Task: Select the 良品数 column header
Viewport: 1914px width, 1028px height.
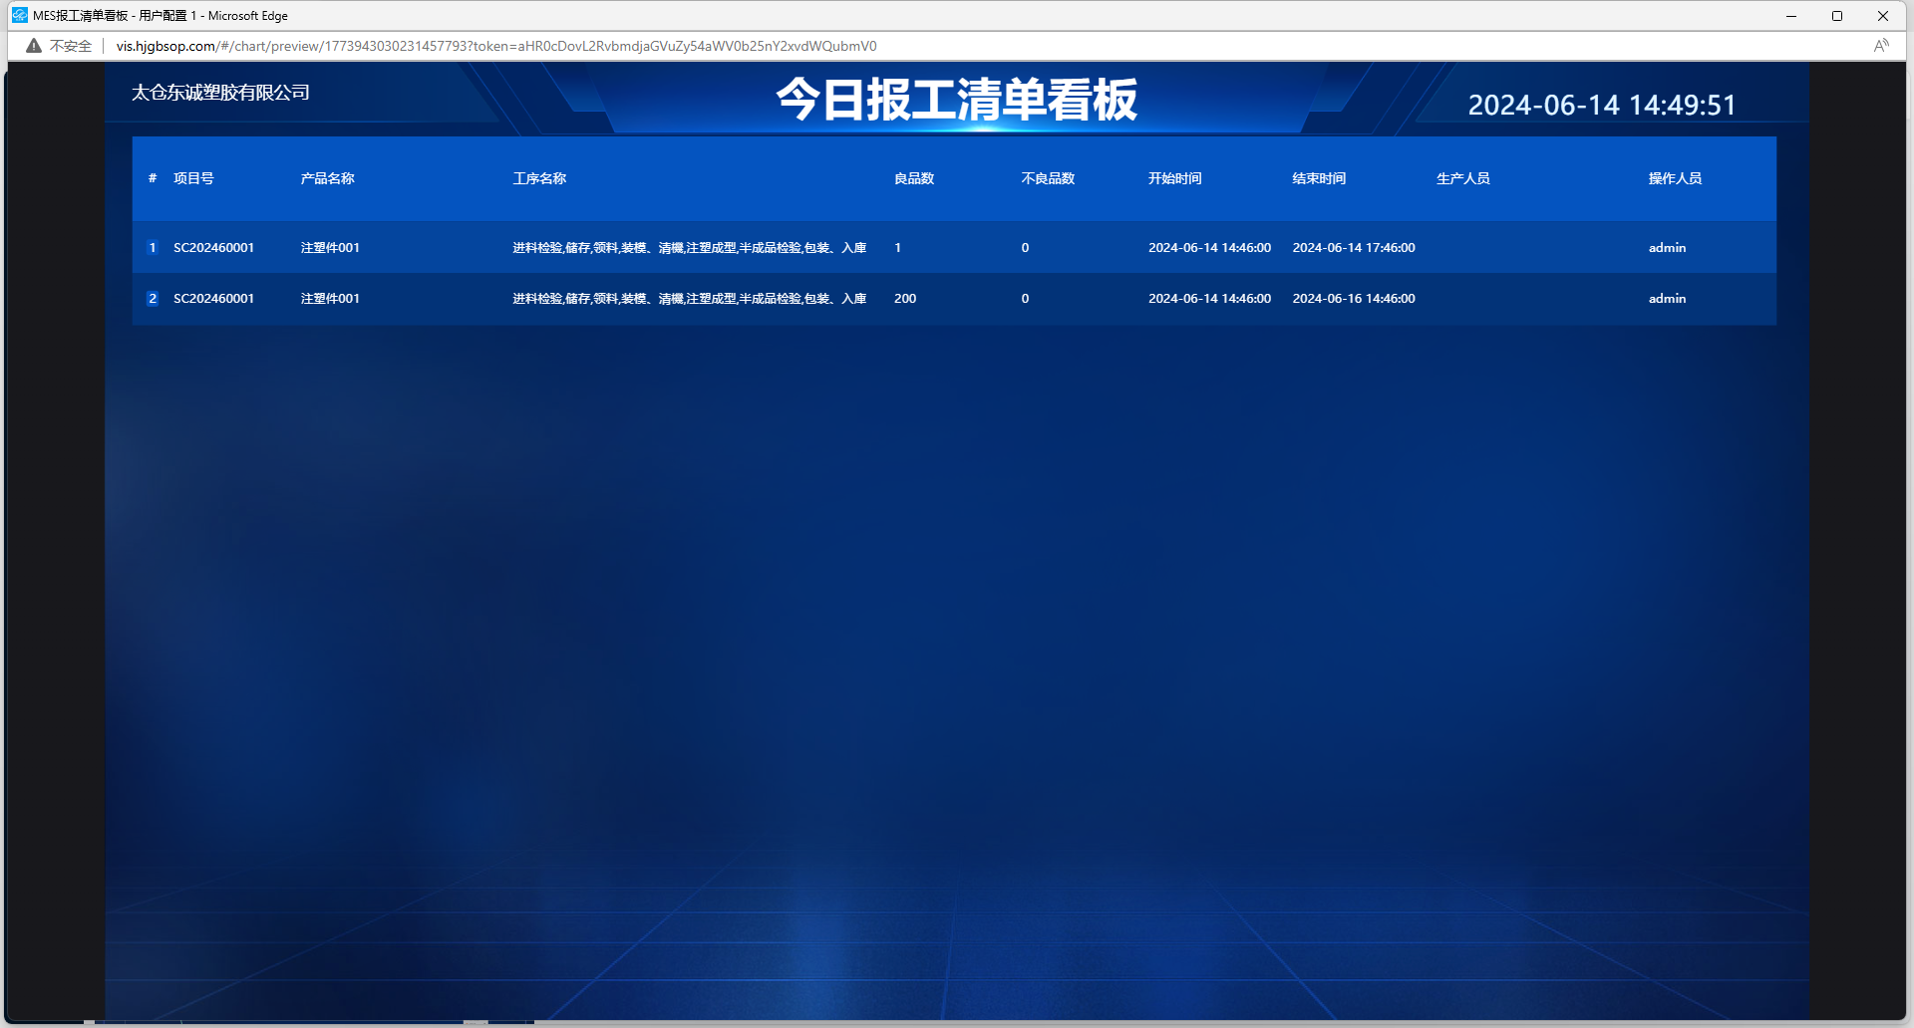Action: (x=913, y=179)
